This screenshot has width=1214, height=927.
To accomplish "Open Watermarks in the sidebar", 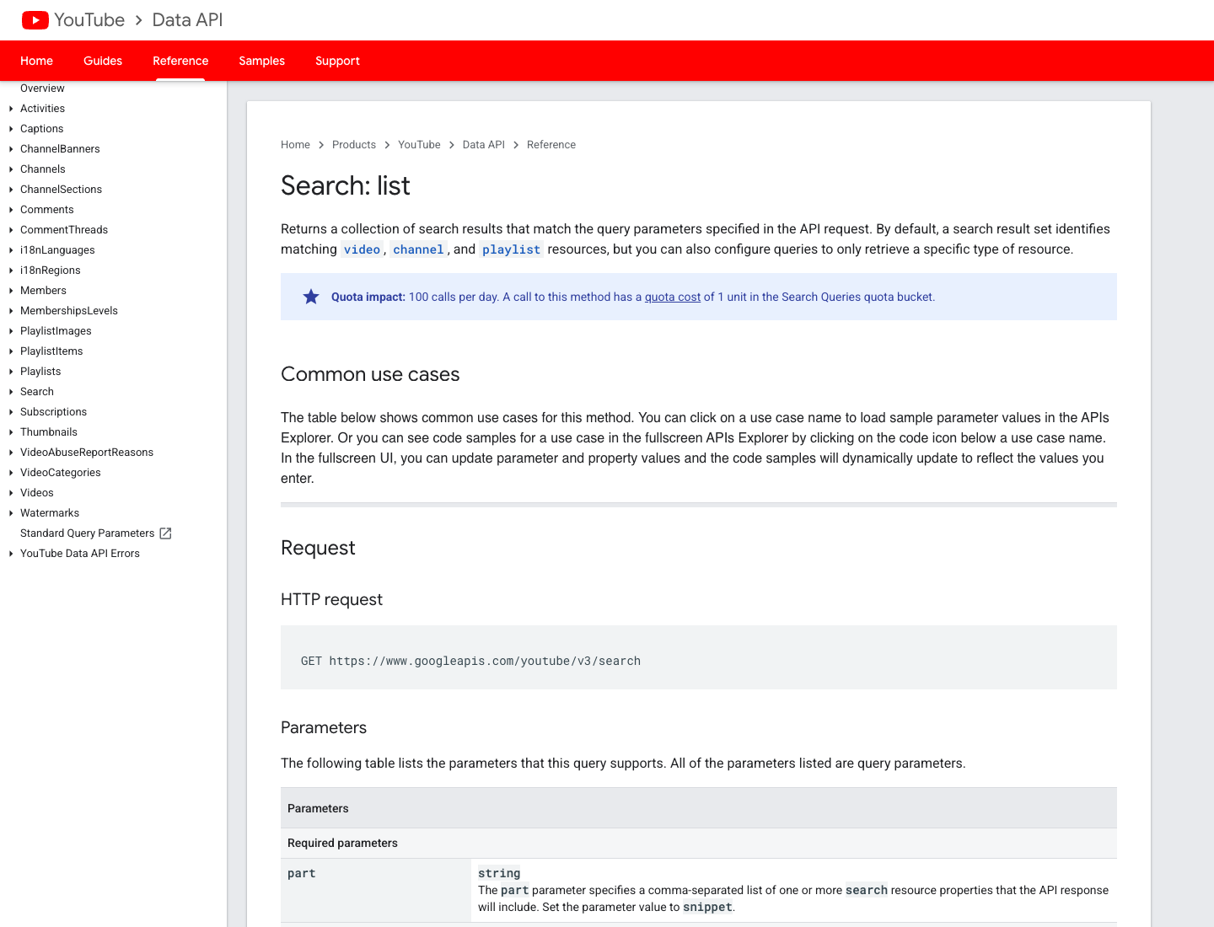I will 50,513.
